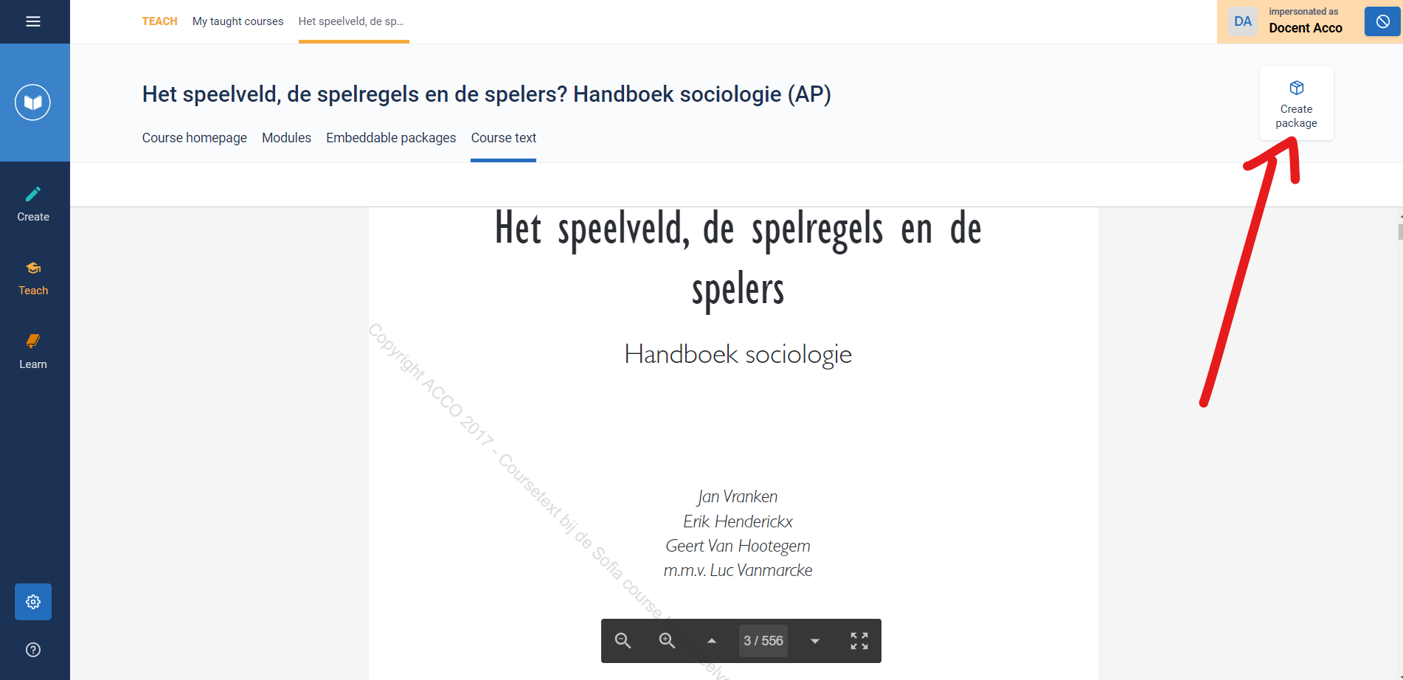Click author name Geert Van Hootegem
This screenshot has height=680, width=1403.
738,546
